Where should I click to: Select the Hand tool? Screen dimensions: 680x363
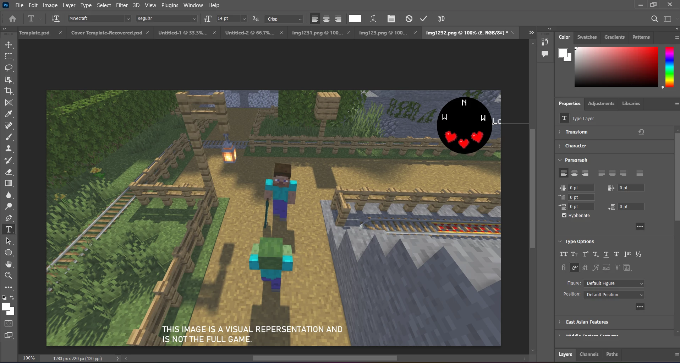pyautogui.click(x=9, y=264)
